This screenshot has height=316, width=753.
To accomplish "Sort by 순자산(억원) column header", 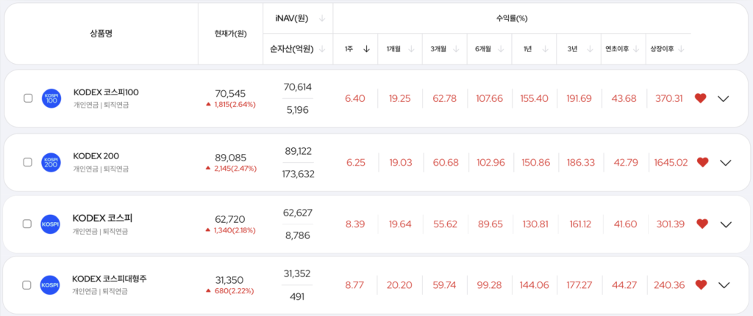I will tap(298, 49).
